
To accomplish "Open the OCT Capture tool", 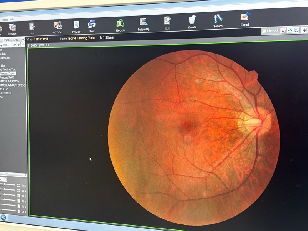I will (58, 26).
